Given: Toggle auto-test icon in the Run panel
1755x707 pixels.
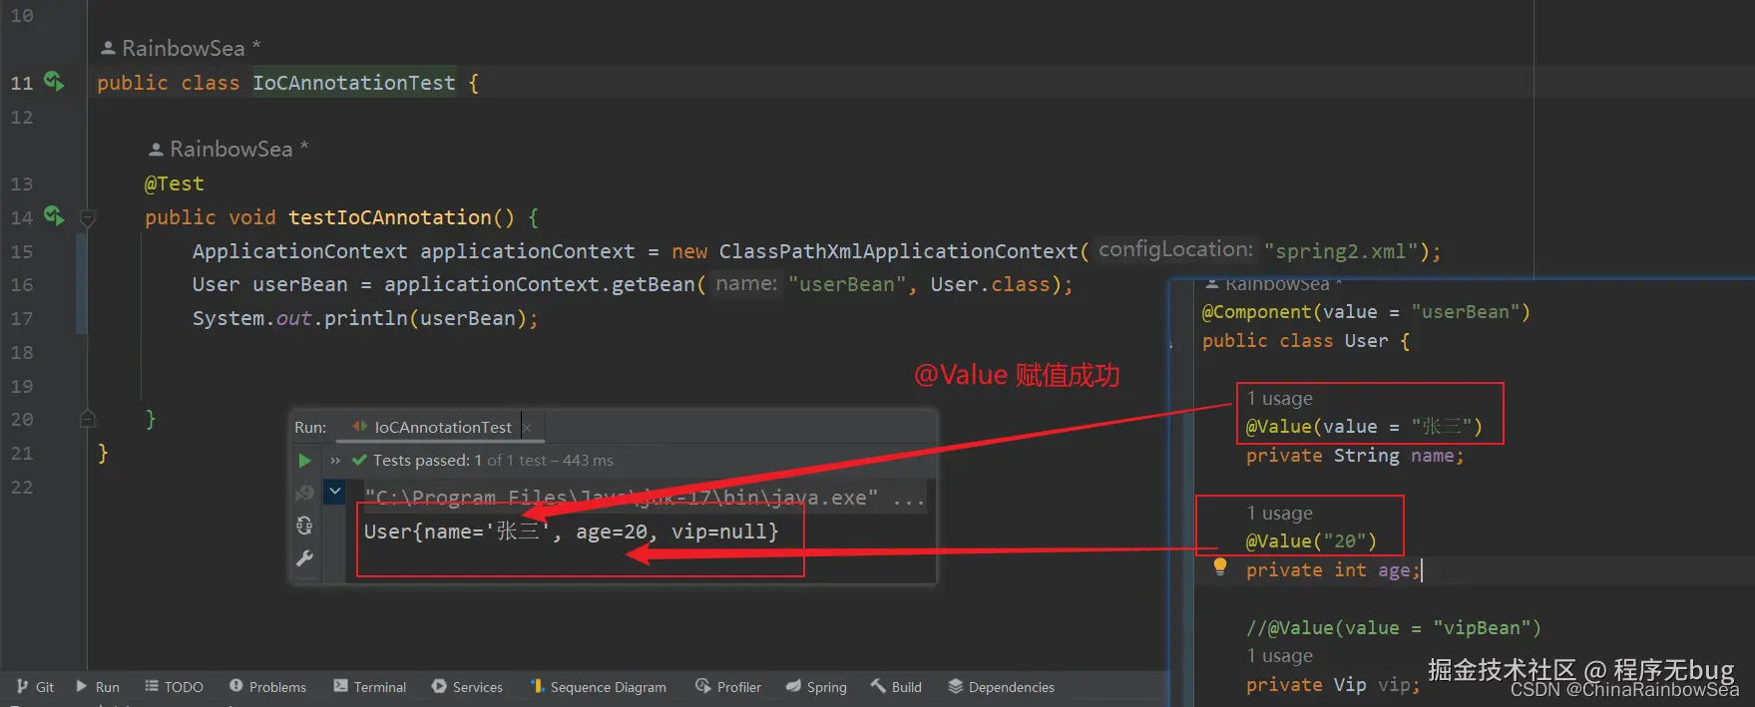Looking at the screenshot, I should pos(305,526).
